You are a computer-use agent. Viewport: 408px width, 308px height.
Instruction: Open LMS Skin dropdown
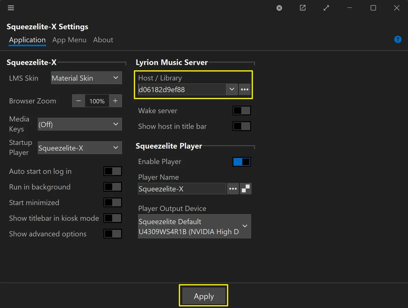(x=86, y=78)
